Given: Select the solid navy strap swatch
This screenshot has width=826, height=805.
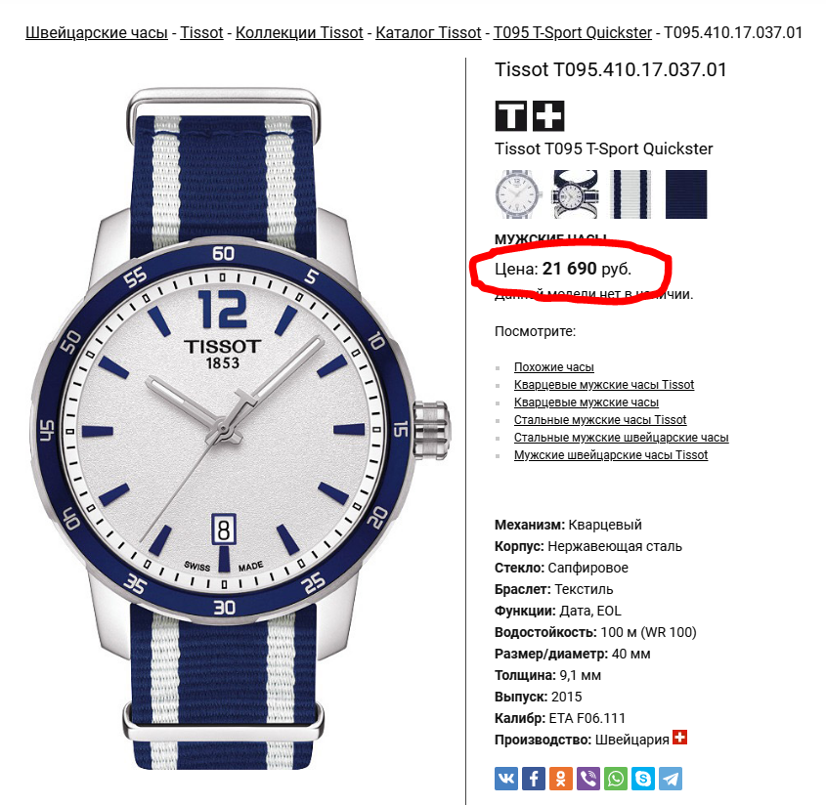Looking at the screenshot, I should click(686, 194).
